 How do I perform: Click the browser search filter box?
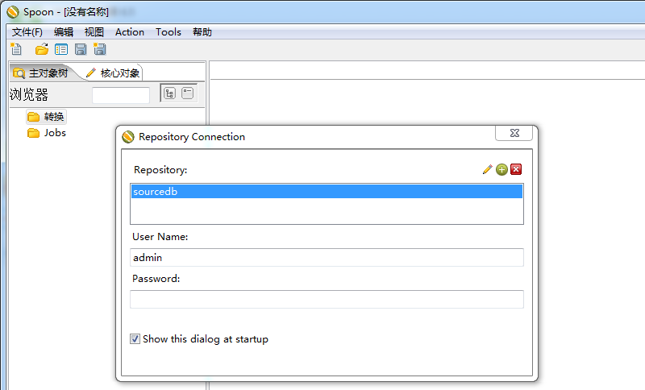point(121,95)
